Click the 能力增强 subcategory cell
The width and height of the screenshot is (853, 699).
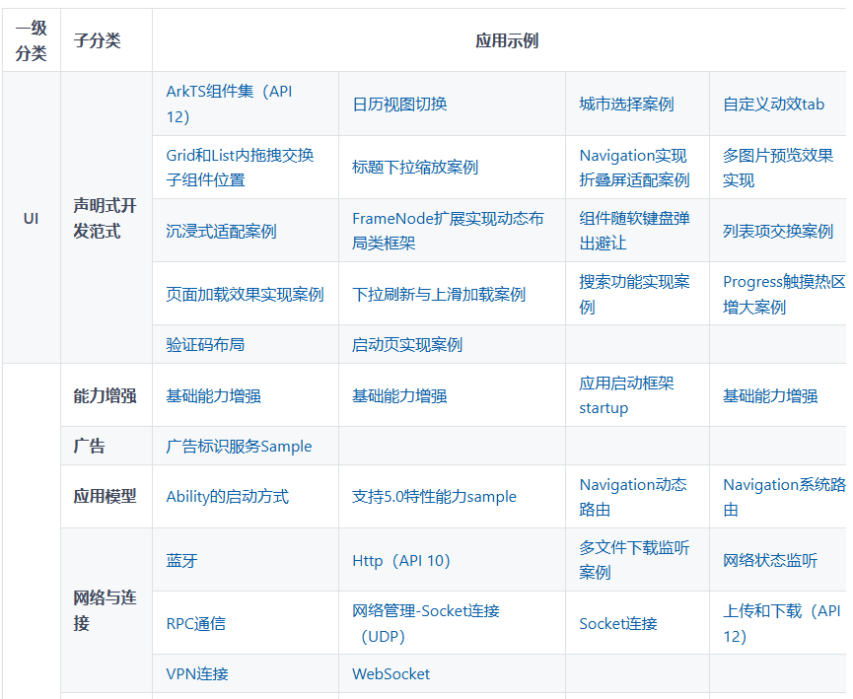tap(107, 395)
